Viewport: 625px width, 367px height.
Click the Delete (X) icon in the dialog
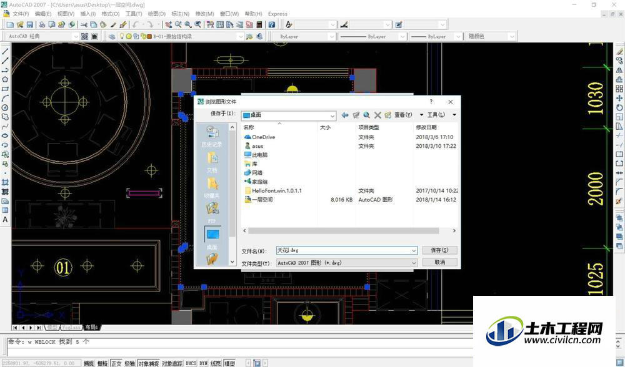click(377, 115)
